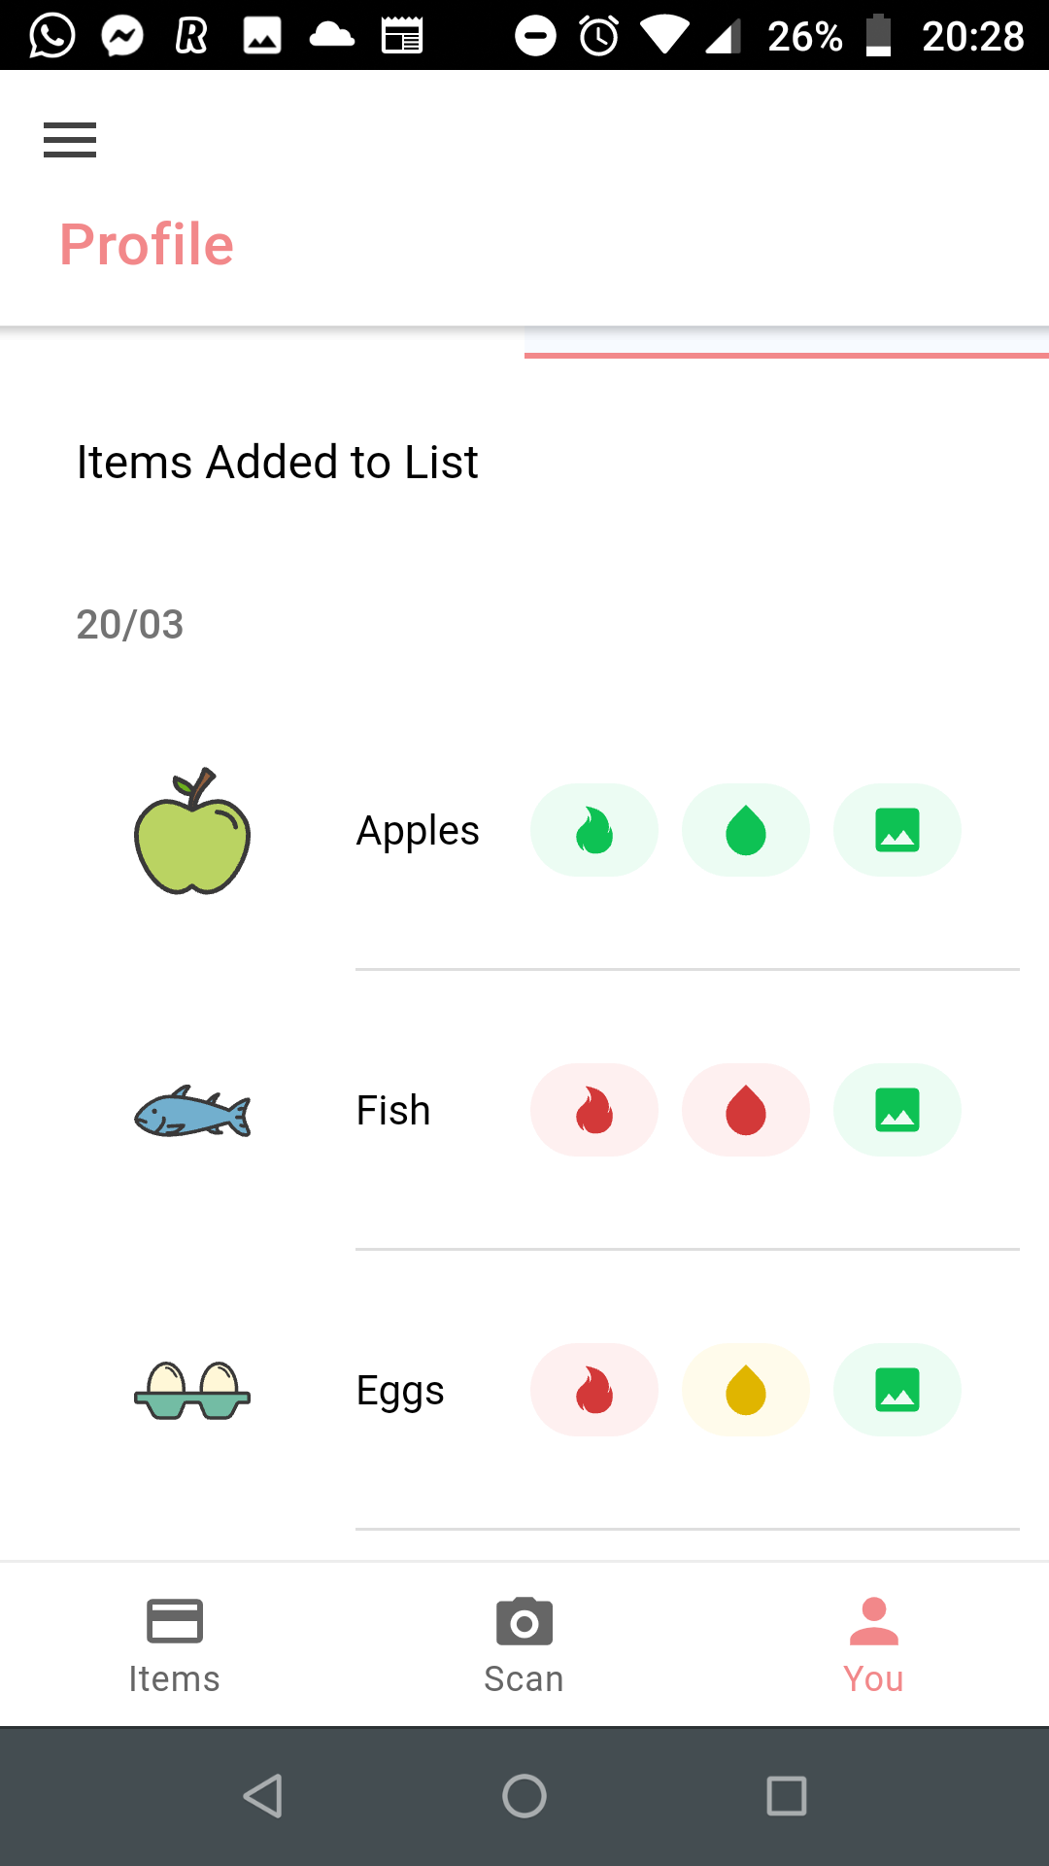The width and height of the screenshot is (1049, 1866).
Task: Tap the green water drop for Apples
Action: (746, 831)
